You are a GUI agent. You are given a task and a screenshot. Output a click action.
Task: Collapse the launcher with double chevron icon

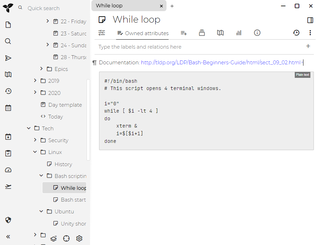8,237
